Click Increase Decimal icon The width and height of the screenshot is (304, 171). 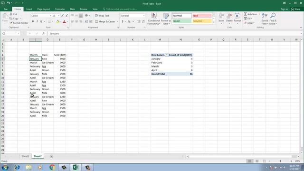139,21
